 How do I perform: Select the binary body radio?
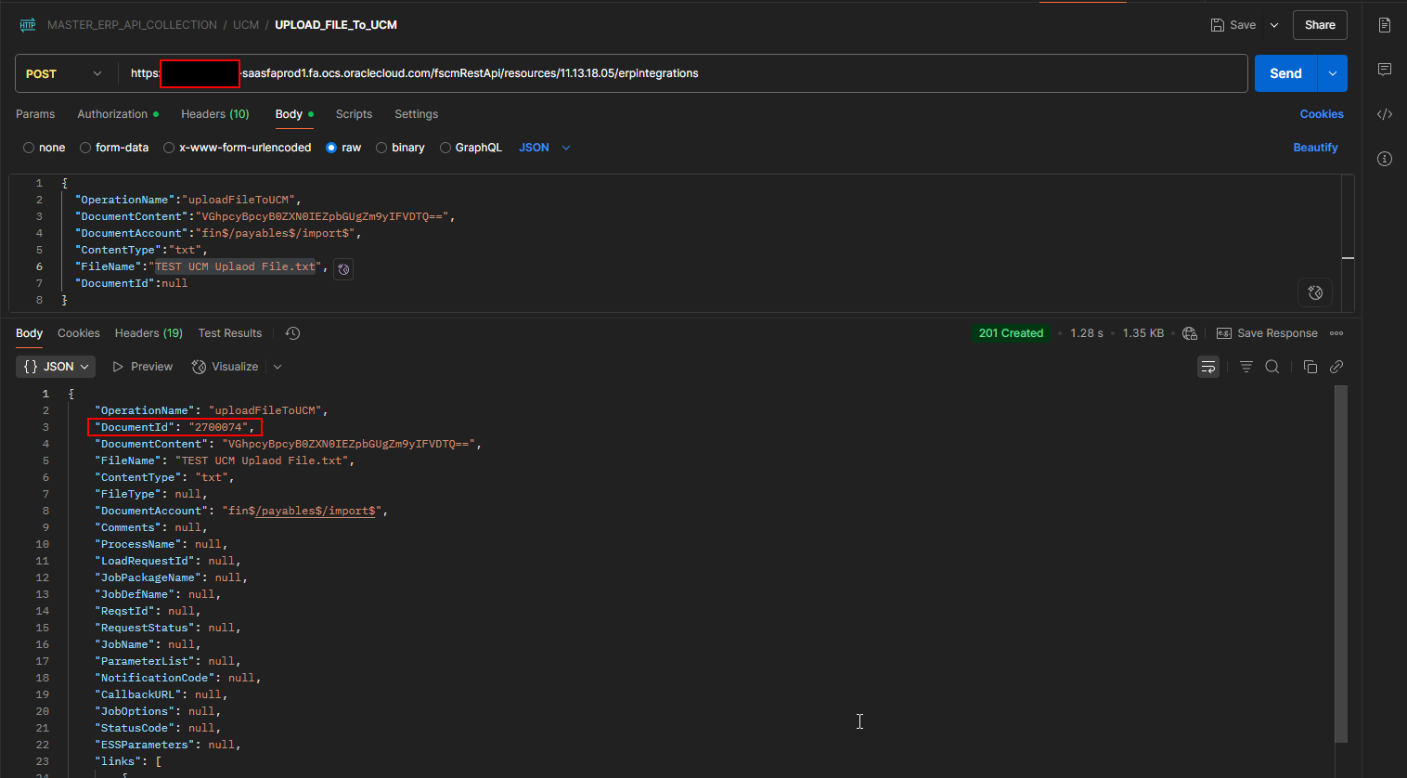point(381,148)
